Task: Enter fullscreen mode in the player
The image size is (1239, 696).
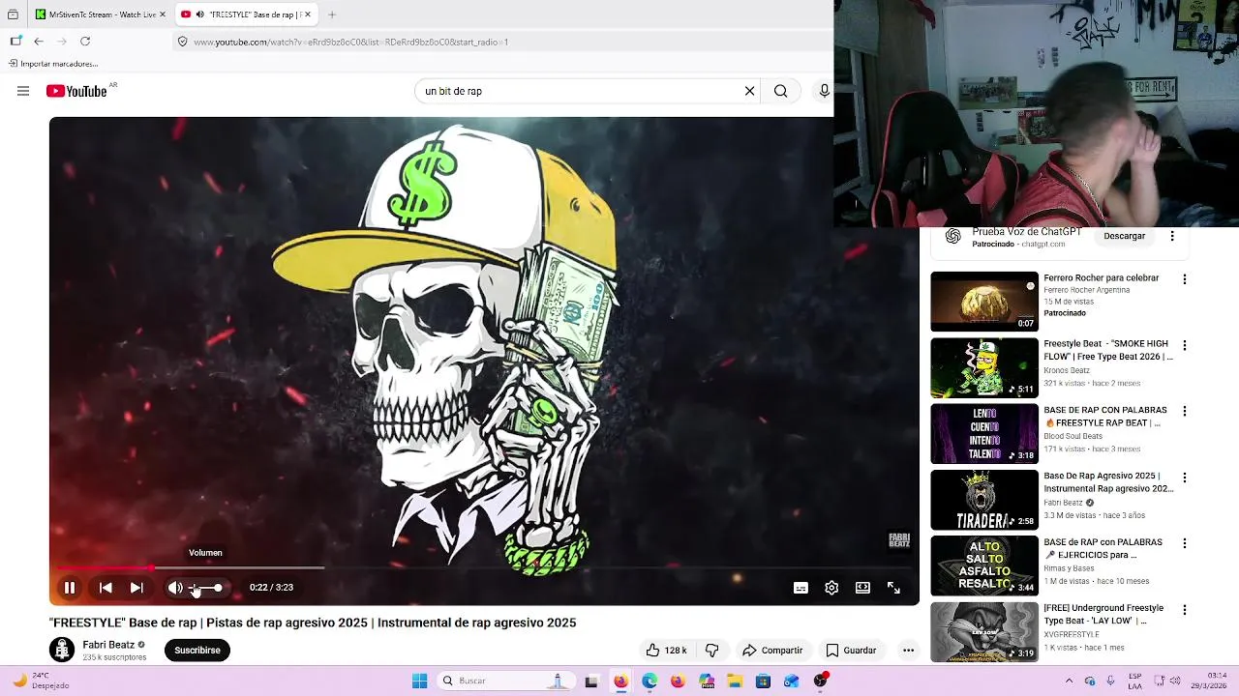Action: (893, 588)
